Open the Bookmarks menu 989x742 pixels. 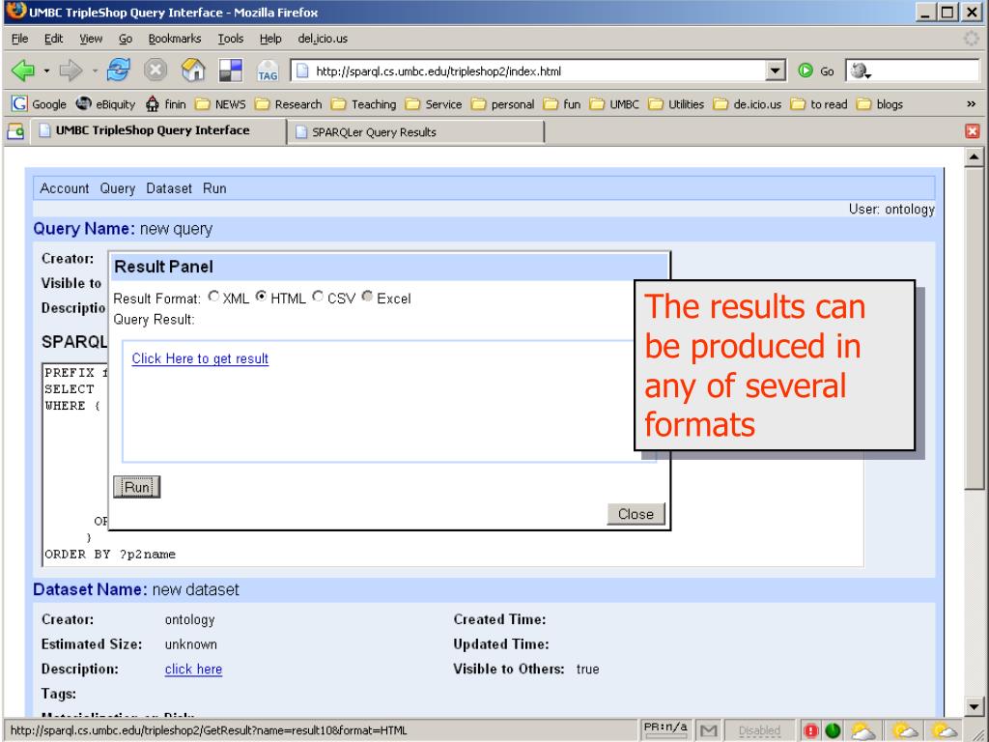[175, 39]
